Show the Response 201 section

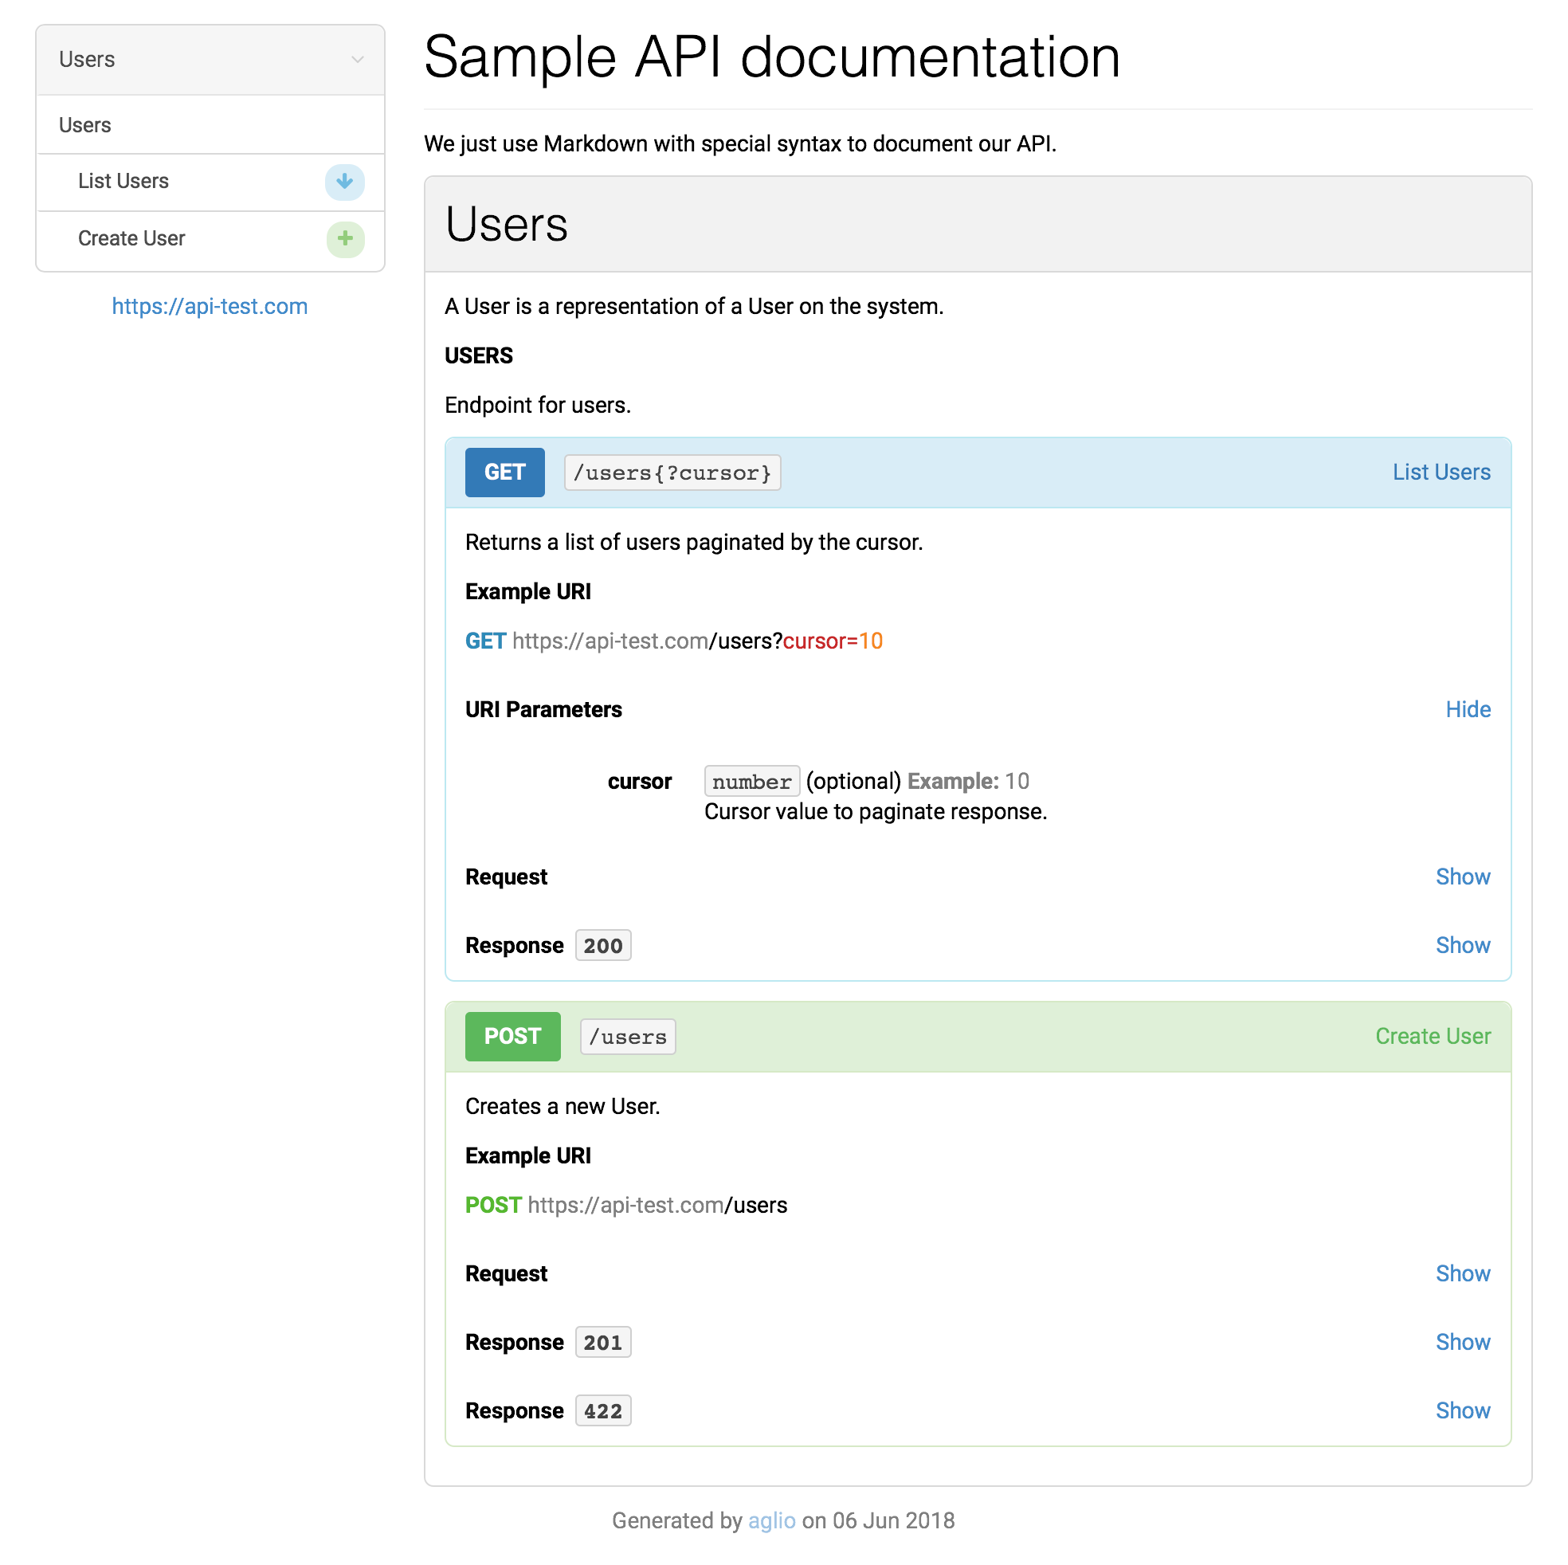point(1463,1342)
